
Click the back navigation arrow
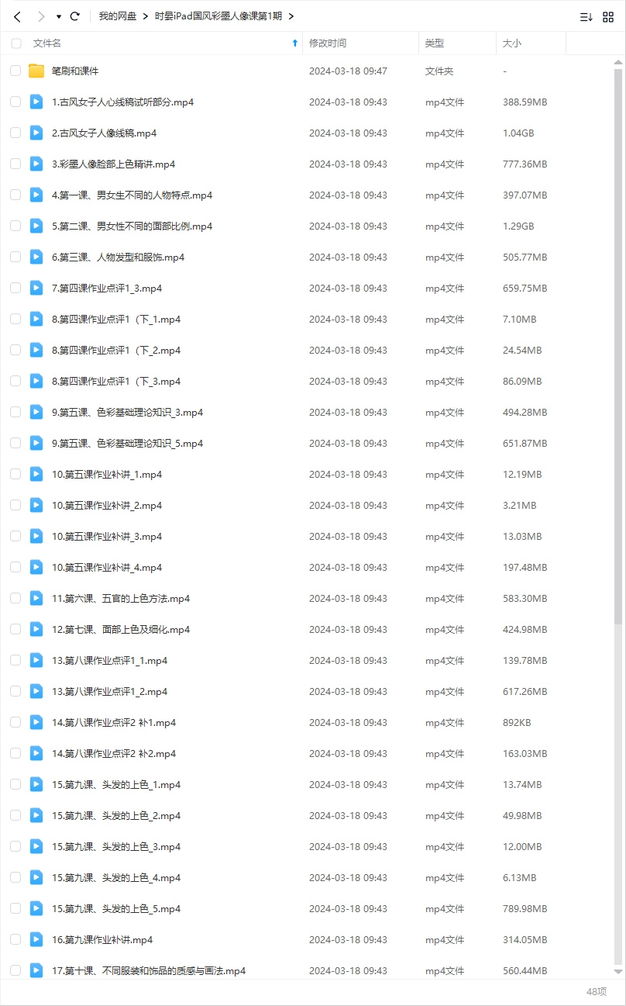(17, 16)
